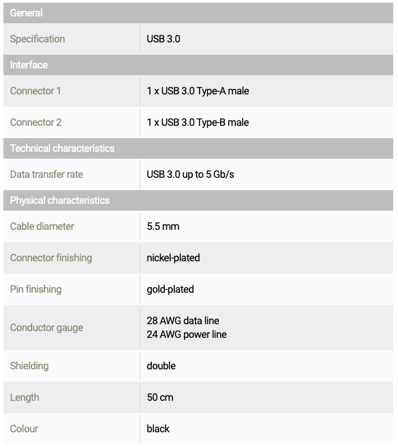The height and width of the screenshot is (448, 398).
Task: Select the Conductor gauge label
Action: click(47, 328)
